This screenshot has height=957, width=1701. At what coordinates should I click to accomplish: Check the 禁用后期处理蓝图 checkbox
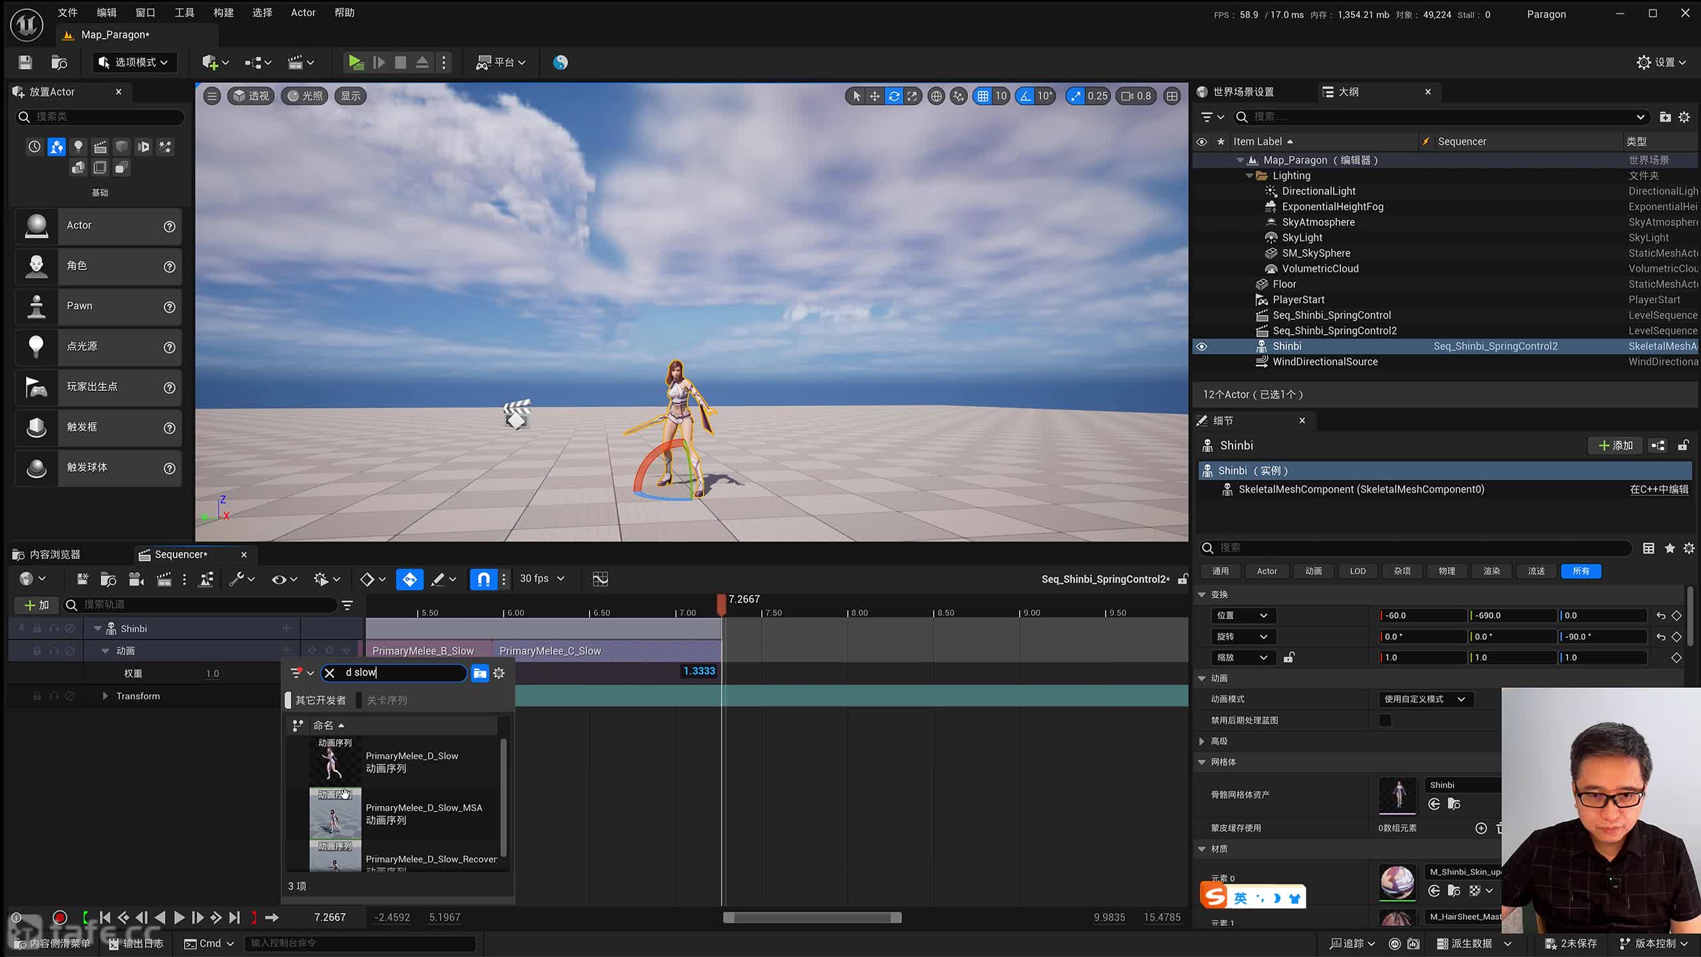(1385, 720)
